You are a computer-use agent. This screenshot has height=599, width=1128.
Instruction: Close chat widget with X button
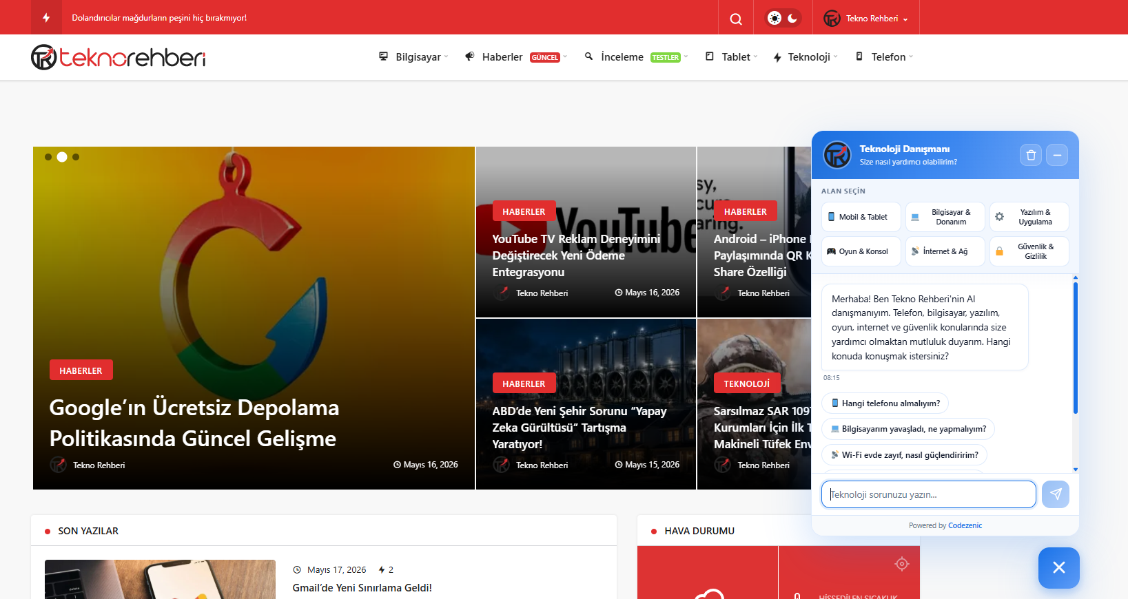[1059, 567]
